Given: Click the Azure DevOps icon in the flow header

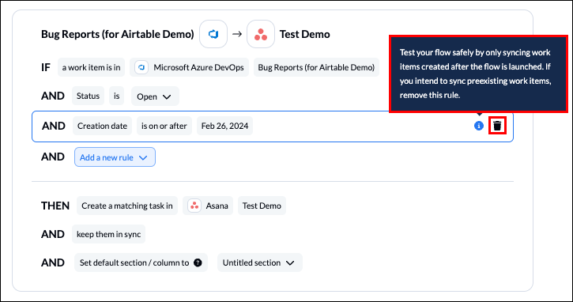Looking at the screenshot, I should 213,34.
